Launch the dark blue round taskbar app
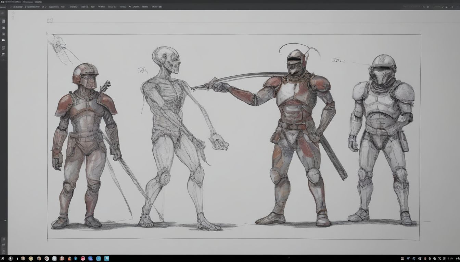Image resolution: width=460 pixels, height=262 pixels. click(90, 259)
